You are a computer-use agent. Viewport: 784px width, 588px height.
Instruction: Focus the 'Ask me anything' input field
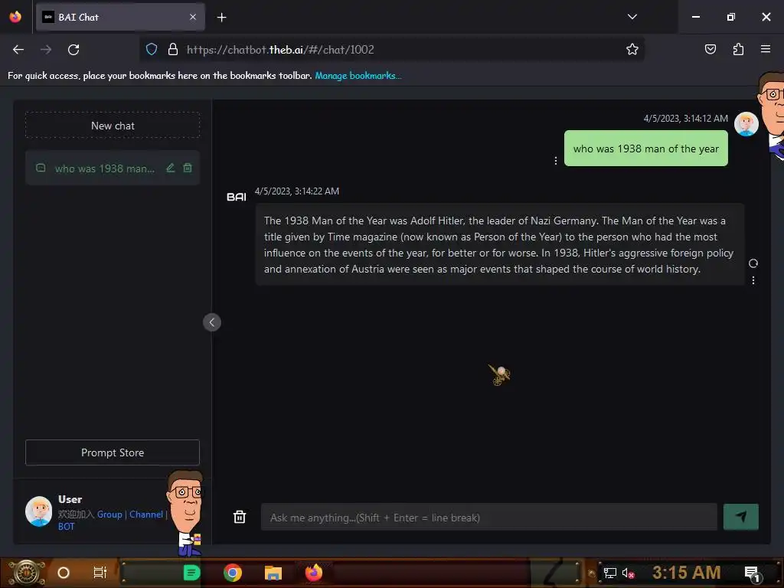489,518
